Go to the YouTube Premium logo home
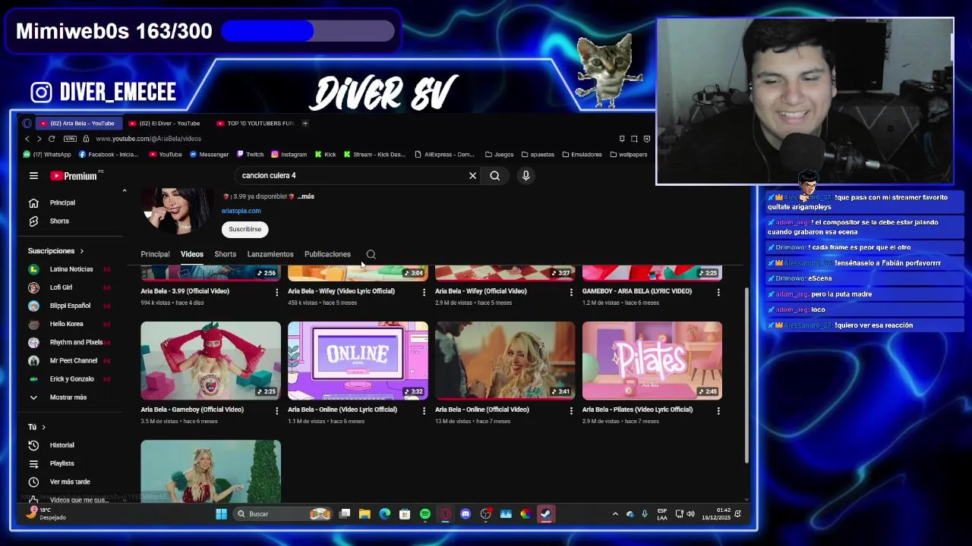 [74, 176]
